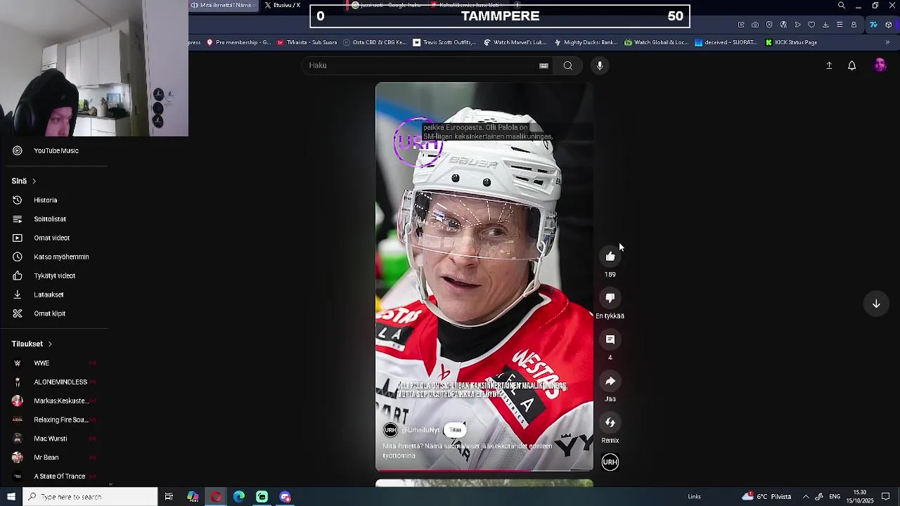
Task: Open the player arrow icon in the browser toolbar
Action: (797, 25)
